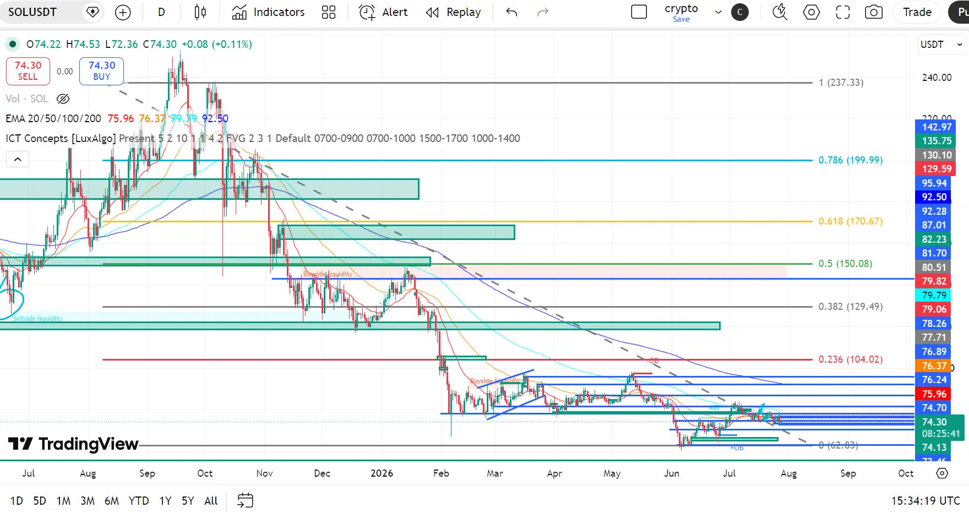Image resolution: width=969 pixels, height=513 pixels.
Task: Click the 15:34:19 UTC timezone clock
Action: point(926,501)
